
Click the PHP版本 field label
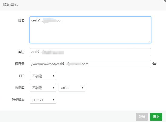18,100
